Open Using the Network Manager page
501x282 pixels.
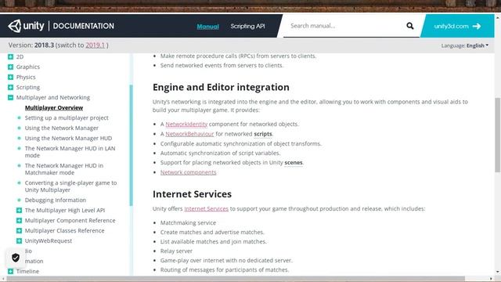pos(62,128)
